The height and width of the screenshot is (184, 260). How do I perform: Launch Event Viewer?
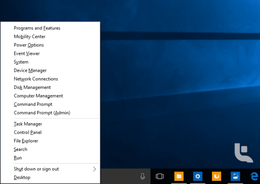coord(27,53)
